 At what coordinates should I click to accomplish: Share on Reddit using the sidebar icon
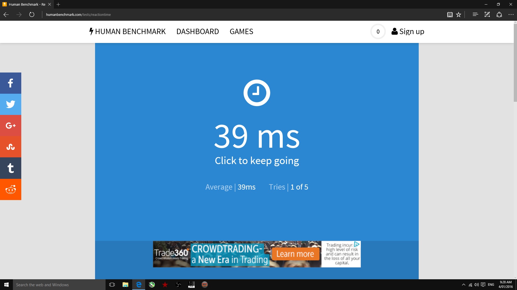click(11, 189)
